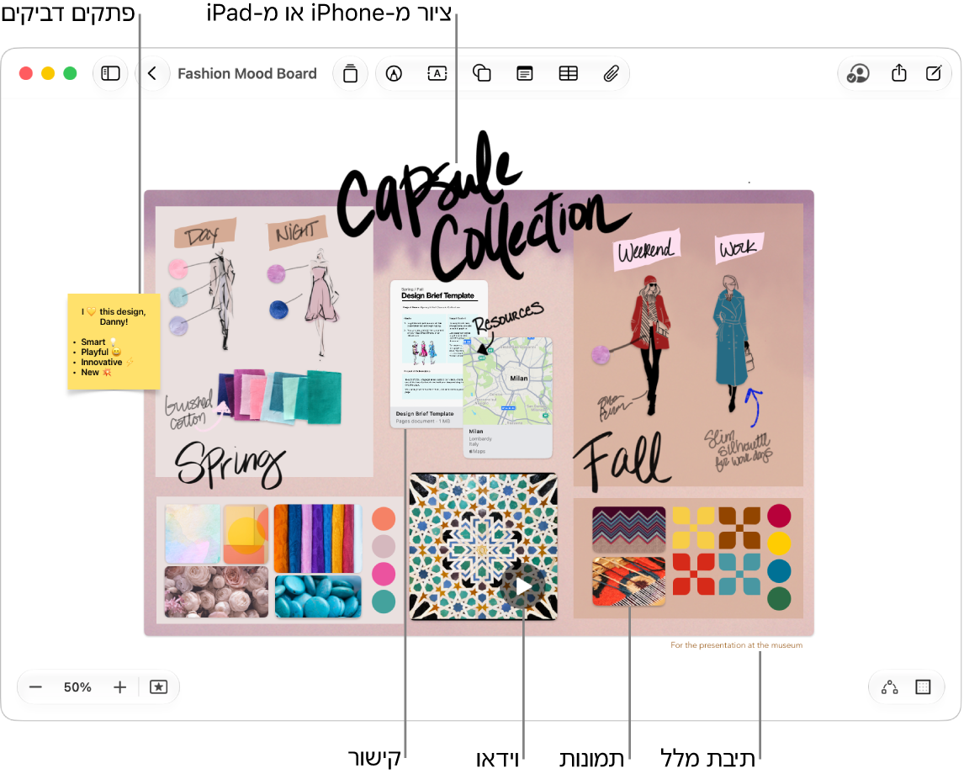Share the Fashion Mood Board
The height and width of the screenshot is (774, 964).
899,73
